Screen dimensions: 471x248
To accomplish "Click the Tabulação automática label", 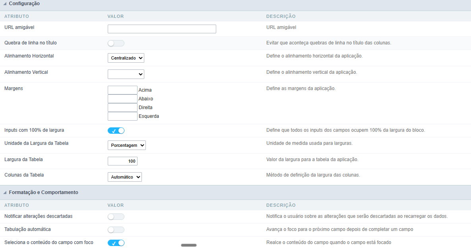I will pos(28,229).
